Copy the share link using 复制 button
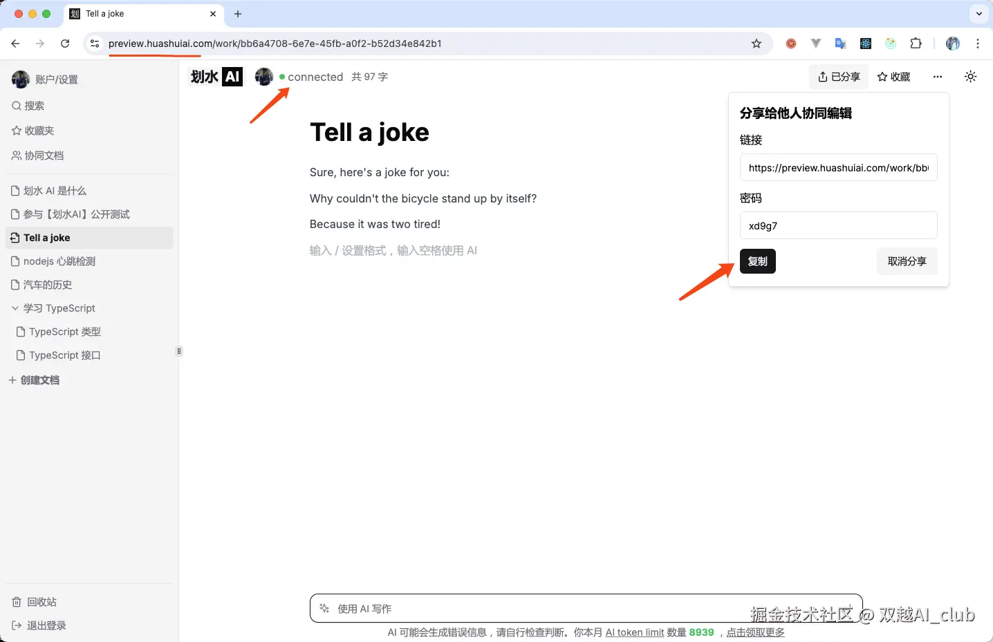 [757, 261]
